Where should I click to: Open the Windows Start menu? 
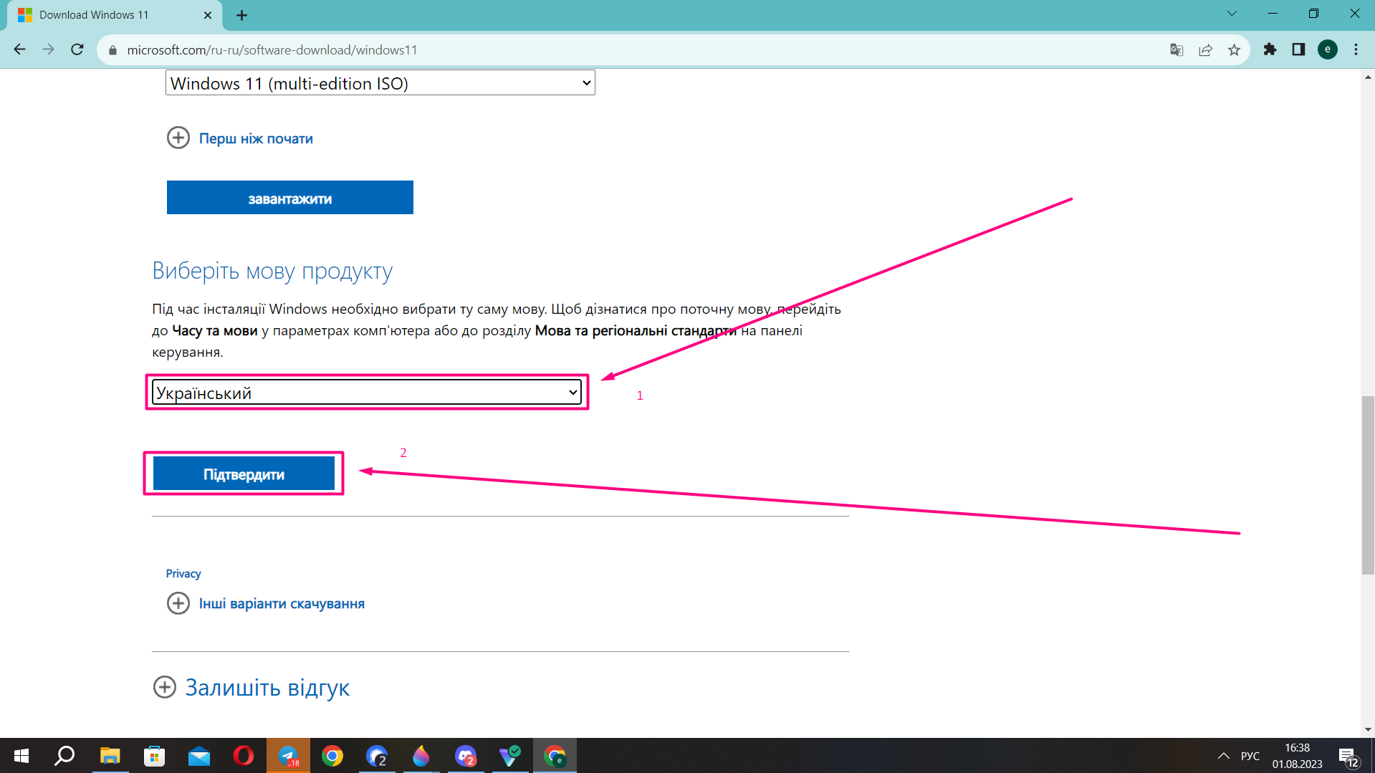[21, 756]
